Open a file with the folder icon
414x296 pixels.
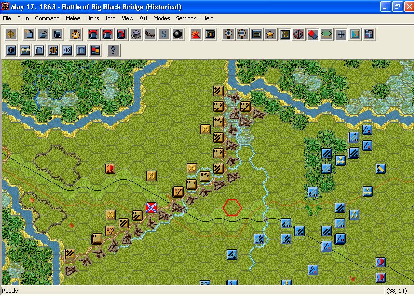(43, 35)
